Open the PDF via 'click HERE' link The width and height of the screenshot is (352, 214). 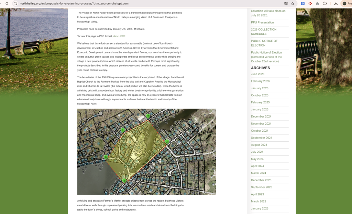[x=119, y=36]
